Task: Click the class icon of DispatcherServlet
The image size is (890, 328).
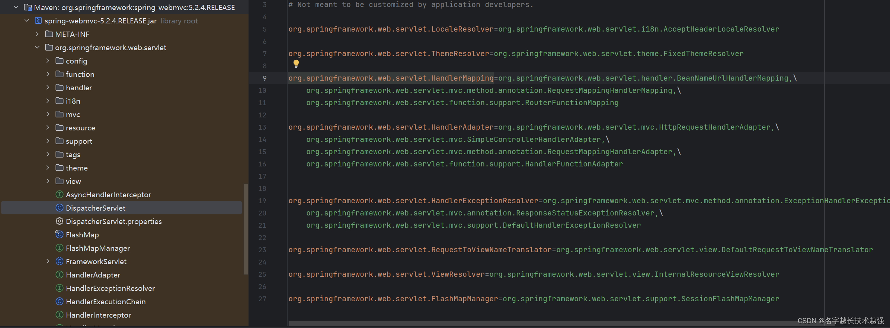Action: [x=59, y=208]
